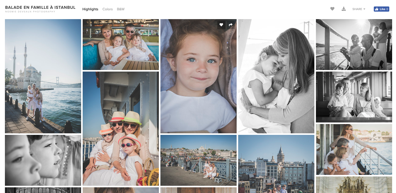Share the girl close-up portrait via arrow overlay
The width and height of the screenshot is (396, 193).
pyautogui.click(x=231, y=25)
